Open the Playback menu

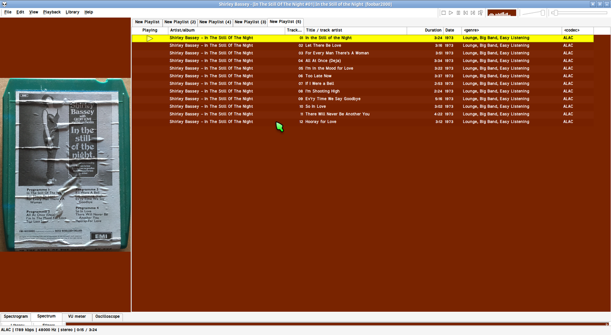(x=52, y=12)
